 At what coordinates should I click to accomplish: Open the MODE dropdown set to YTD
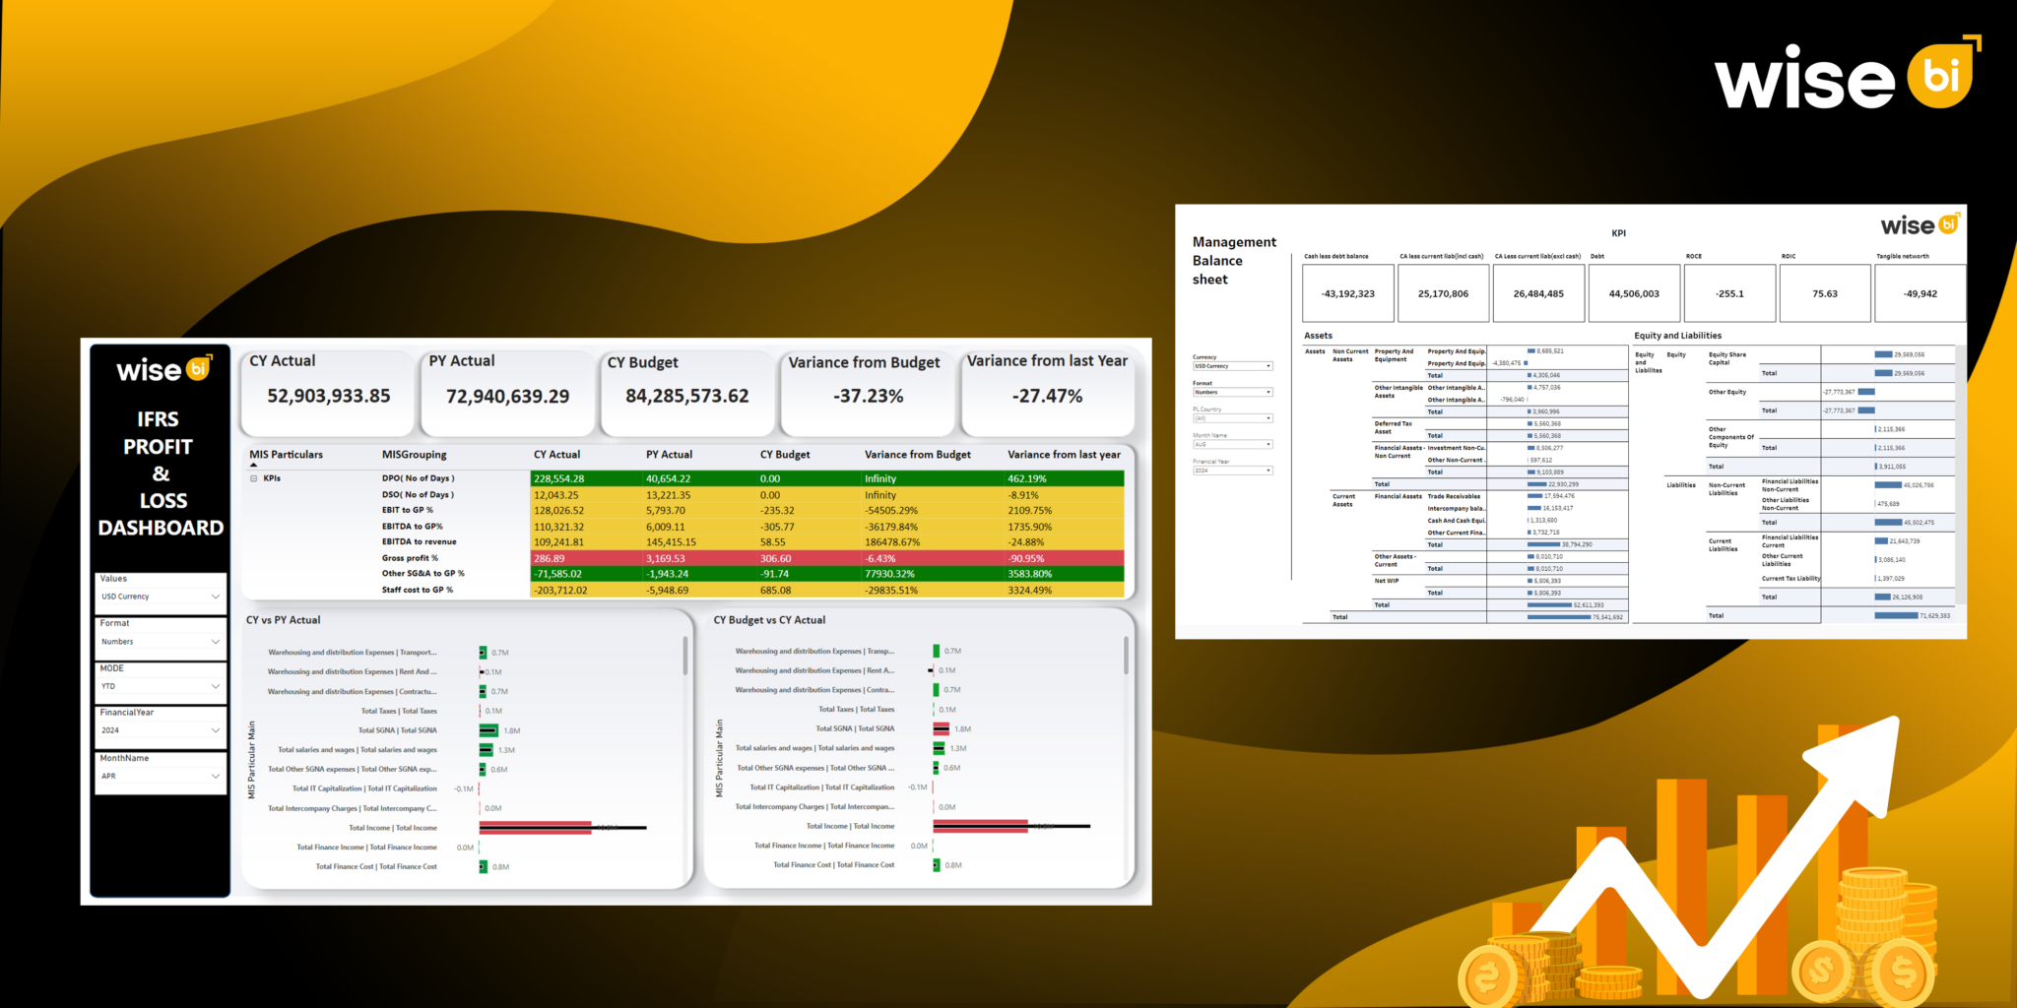click(x=161, y=685)
